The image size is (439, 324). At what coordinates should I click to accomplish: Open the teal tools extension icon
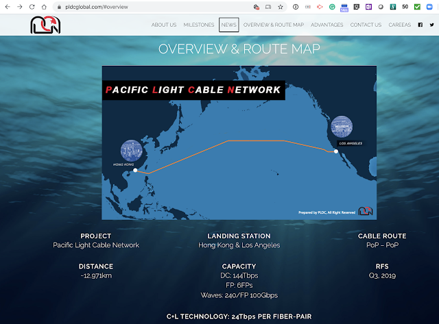[393, 7]
